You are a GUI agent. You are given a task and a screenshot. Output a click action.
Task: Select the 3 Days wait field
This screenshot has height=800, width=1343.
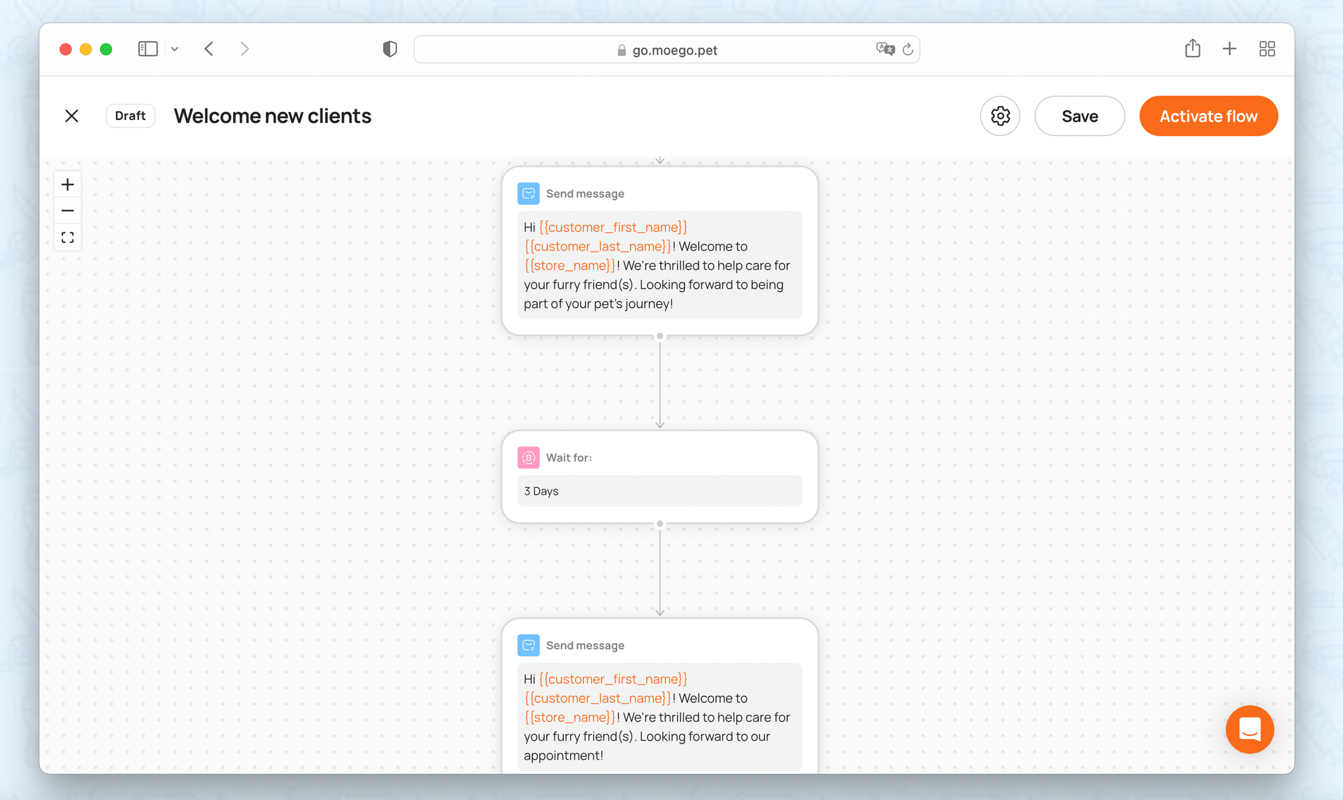coord(659,491)
